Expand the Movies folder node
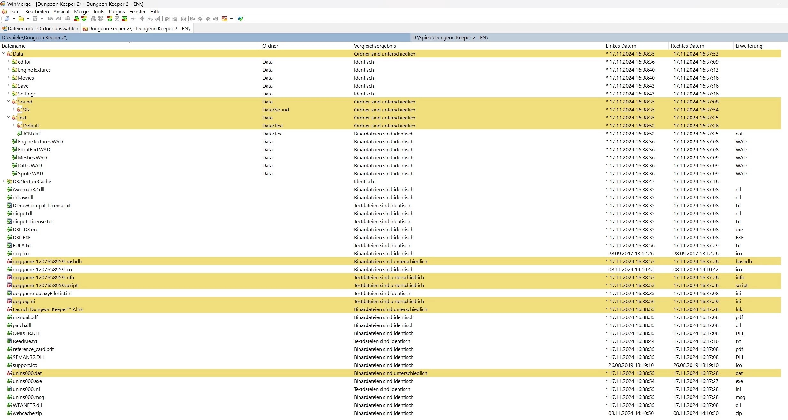Image resolution: width=788 pixels, height=420 pixels. (x=8, y=77)
